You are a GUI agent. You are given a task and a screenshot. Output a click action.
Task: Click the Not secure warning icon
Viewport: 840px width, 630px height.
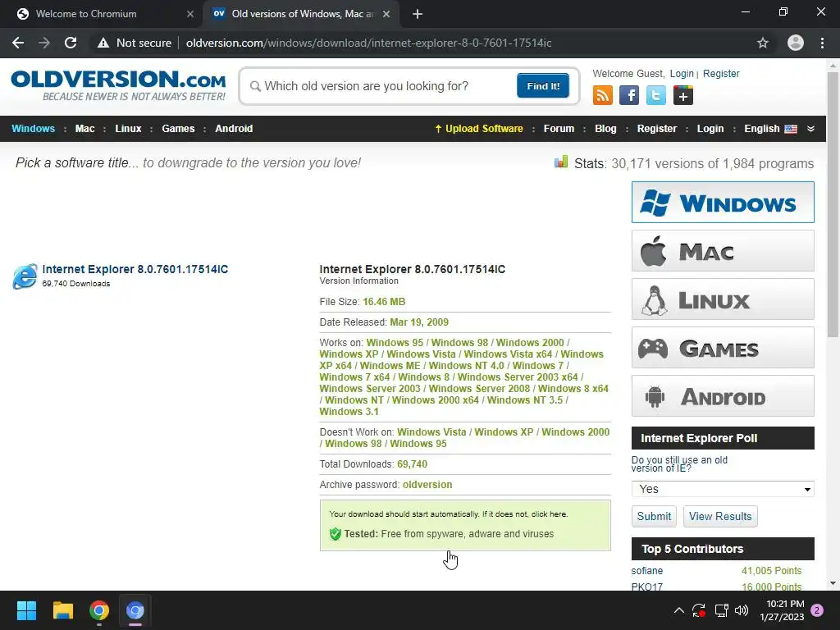tap(103, 43)
